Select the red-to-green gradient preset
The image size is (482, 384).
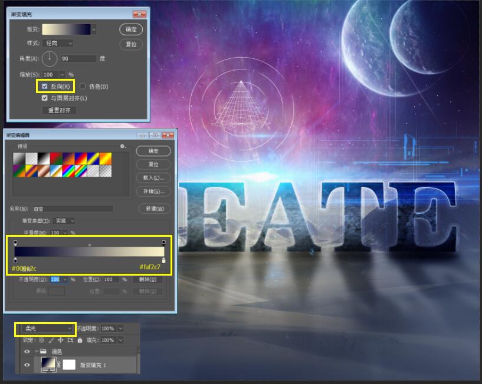coord(56,158)
